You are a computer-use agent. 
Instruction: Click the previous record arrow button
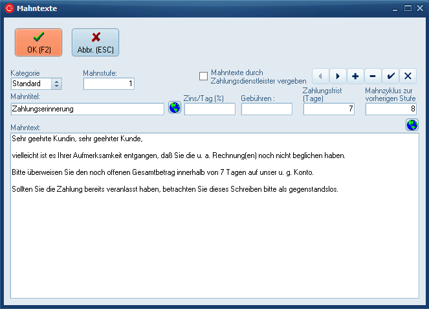pyautogui.click(x=321, y=76)
